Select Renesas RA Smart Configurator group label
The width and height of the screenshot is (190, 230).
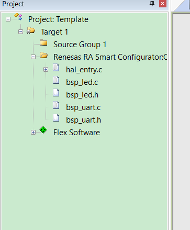110,57
